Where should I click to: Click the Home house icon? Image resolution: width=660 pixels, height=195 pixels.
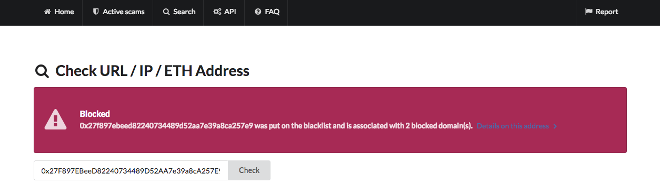[x=47, y=12]
